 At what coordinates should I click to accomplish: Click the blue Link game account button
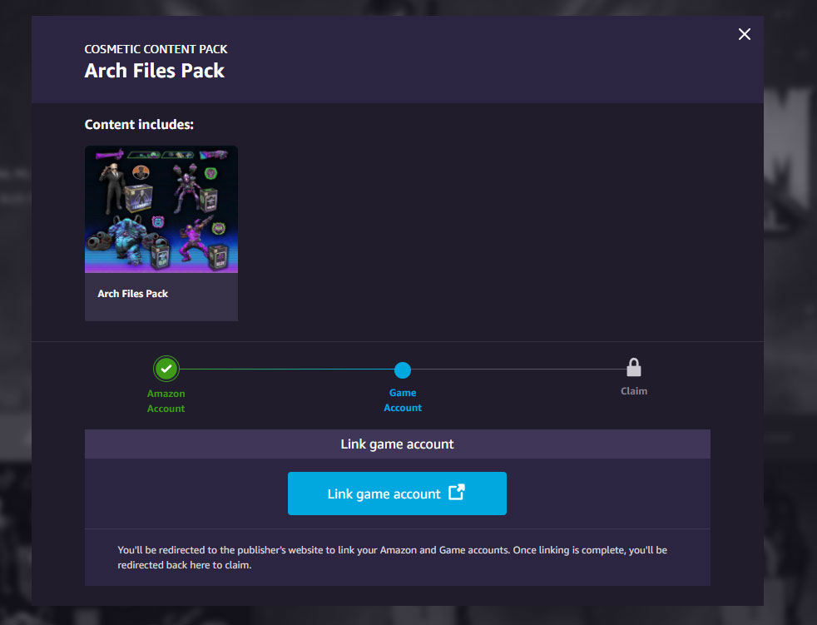pyautogui.click(x=397, y=494)
